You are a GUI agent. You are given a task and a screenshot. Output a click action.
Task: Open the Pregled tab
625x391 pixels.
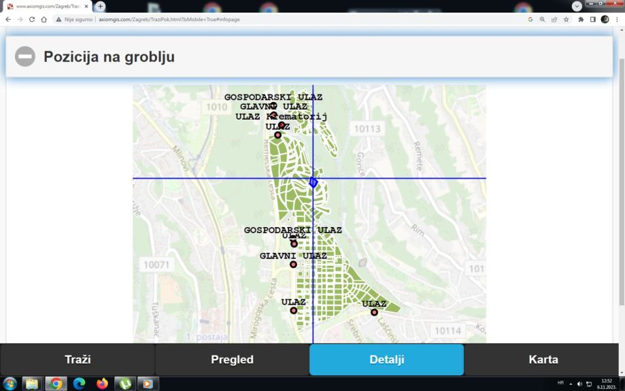point(232,360)
